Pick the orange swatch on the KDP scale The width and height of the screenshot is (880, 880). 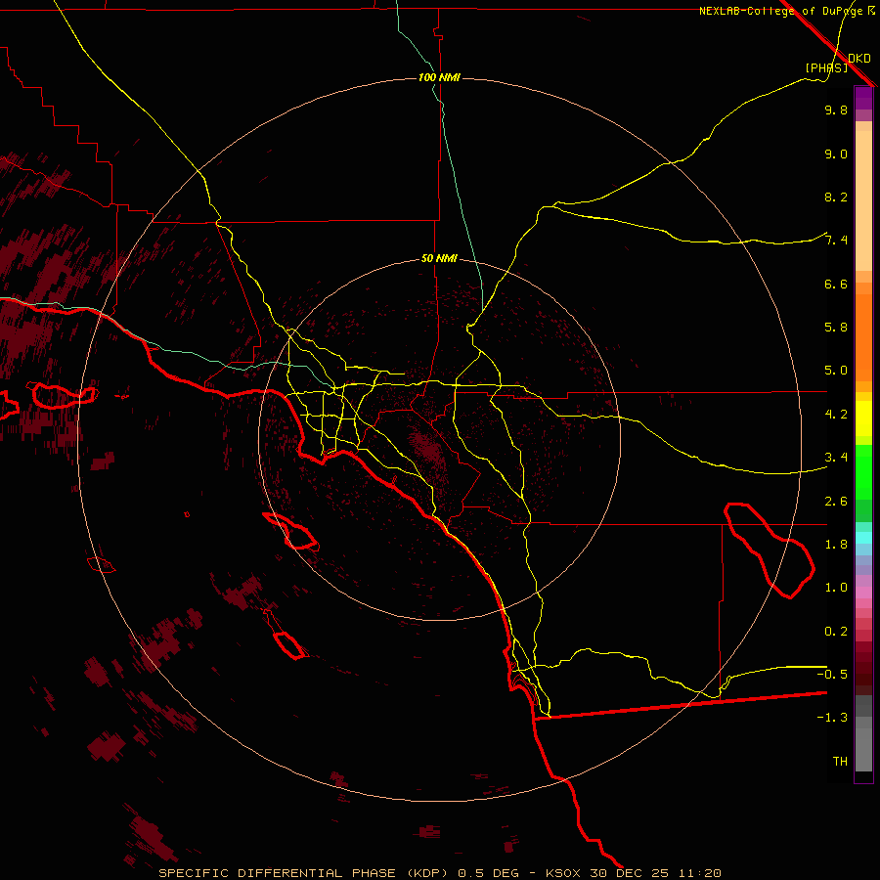[x=863, y=332]
